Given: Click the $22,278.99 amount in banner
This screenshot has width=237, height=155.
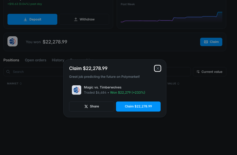Looking at the screenshot, I should 55,42.
